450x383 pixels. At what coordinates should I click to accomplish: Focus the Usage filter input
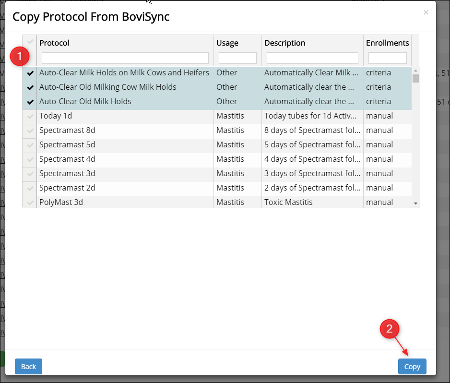[x=237, y=58]
